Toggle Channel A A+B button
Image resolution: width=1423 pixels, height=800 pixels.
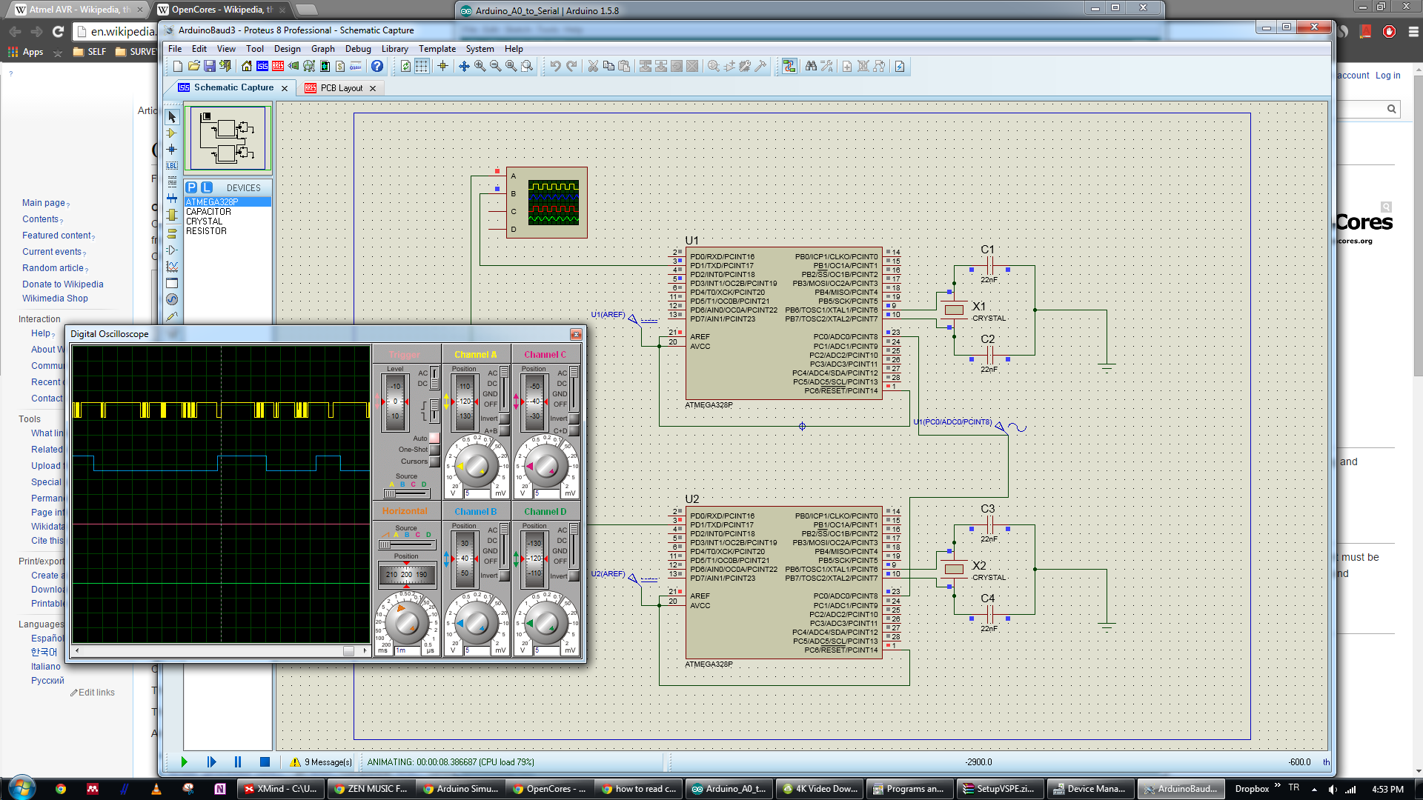coord(505,430)
